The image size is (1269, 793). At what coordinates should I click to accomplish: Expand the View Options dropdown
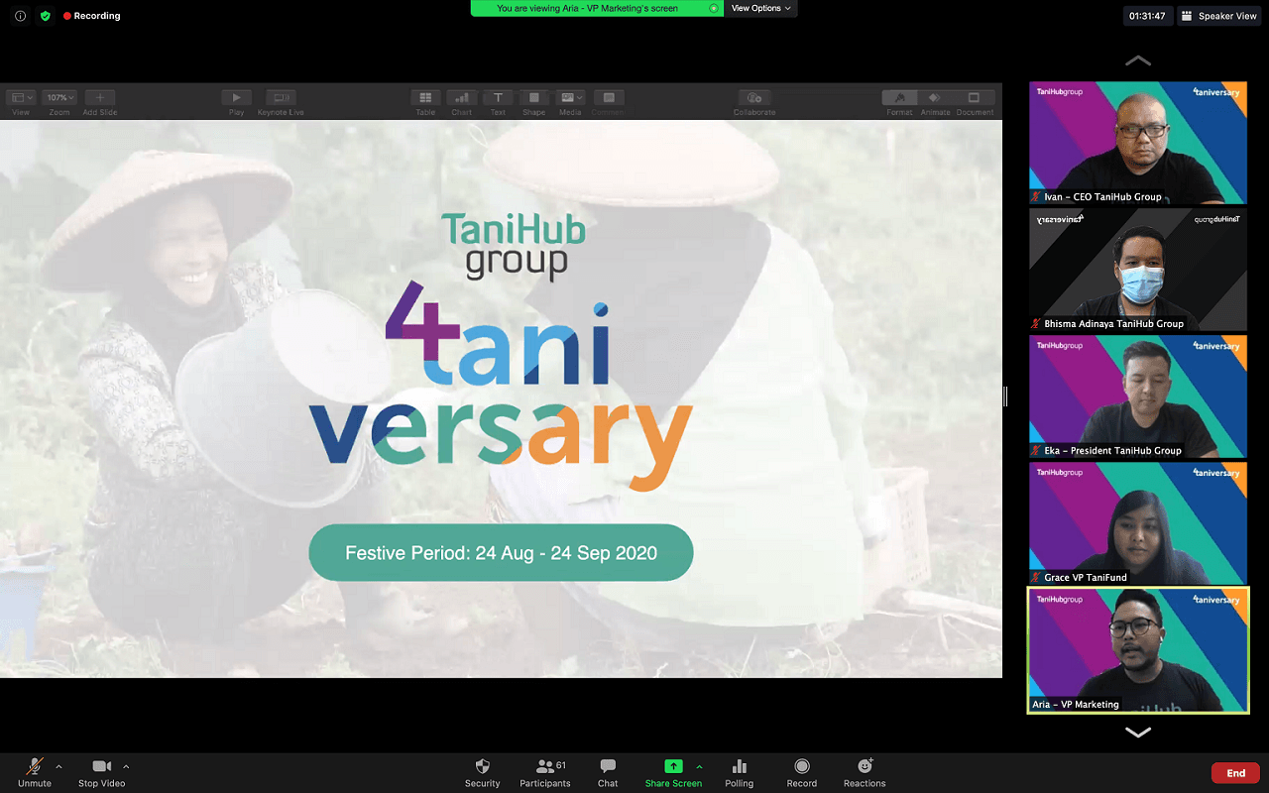[760, 8]
